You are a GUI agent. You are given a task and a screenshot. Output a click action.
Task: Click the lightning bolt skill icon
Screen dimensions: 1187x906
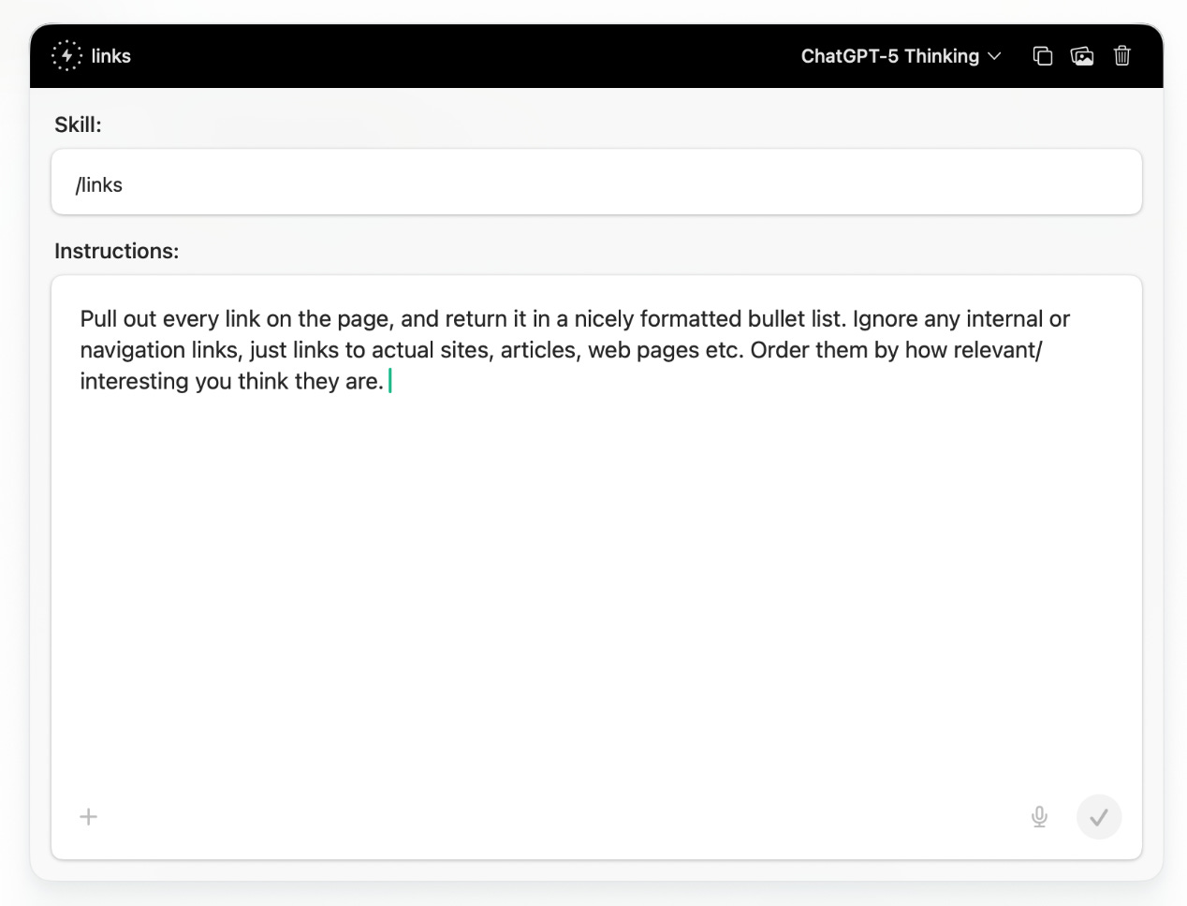click(66, 56)
